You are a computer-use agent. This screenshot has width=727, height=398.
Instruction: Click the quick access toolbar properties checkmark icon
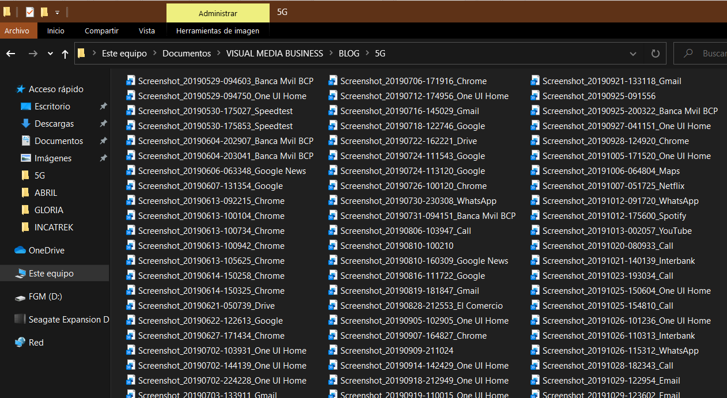point(30,12)
